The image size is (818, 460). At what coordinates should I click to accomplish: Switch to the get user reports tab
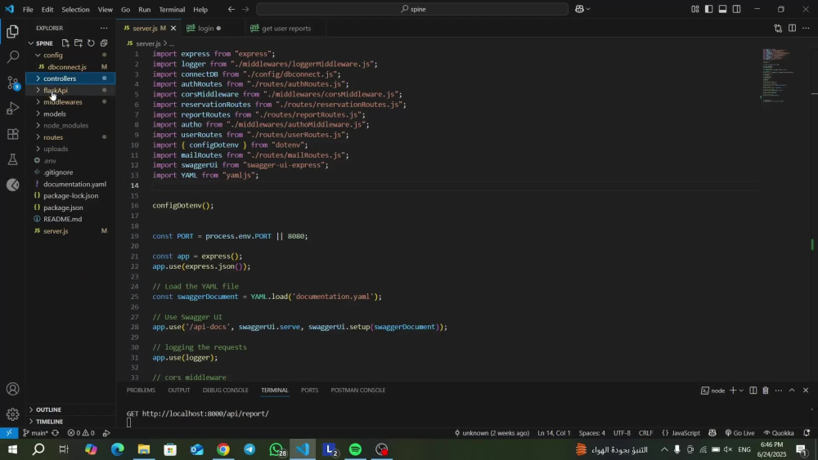coord(285,28)
